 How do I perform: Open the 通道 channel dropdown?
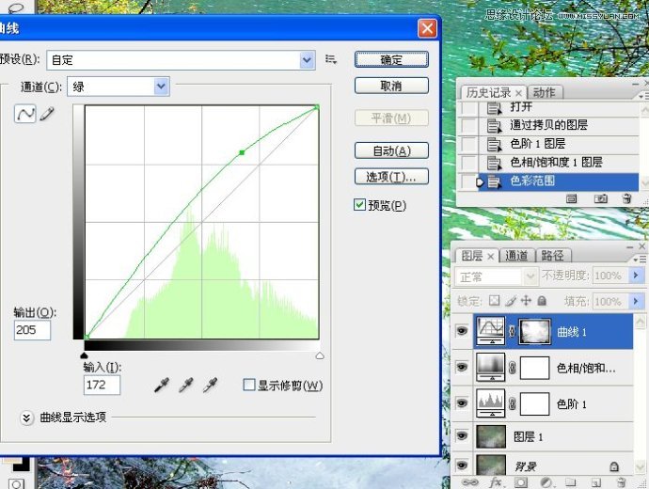162,87
